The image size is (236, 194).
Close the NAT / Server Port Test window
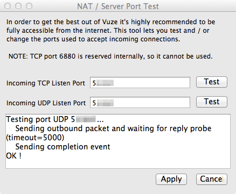[8, 6]
